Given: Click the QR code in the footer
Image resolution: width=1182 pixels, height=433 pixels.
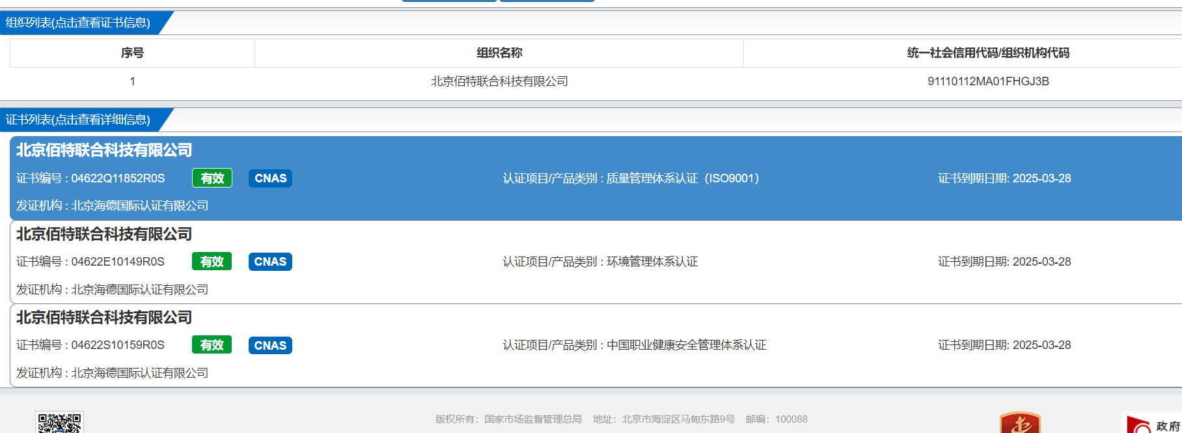Looking at the screenshot, I should pyautogui.click(x=59, y=423).
